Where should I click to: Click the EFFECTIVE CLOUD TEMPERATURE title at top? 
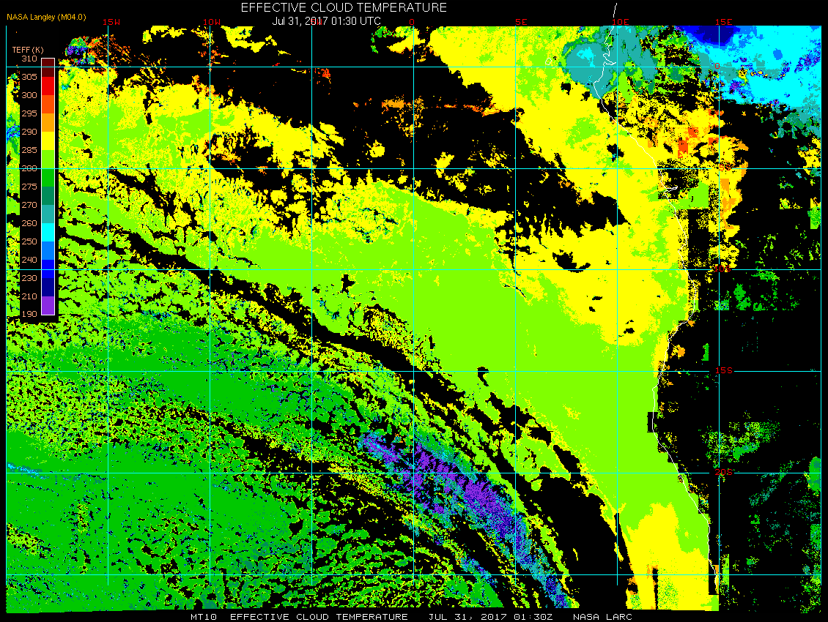344,7
